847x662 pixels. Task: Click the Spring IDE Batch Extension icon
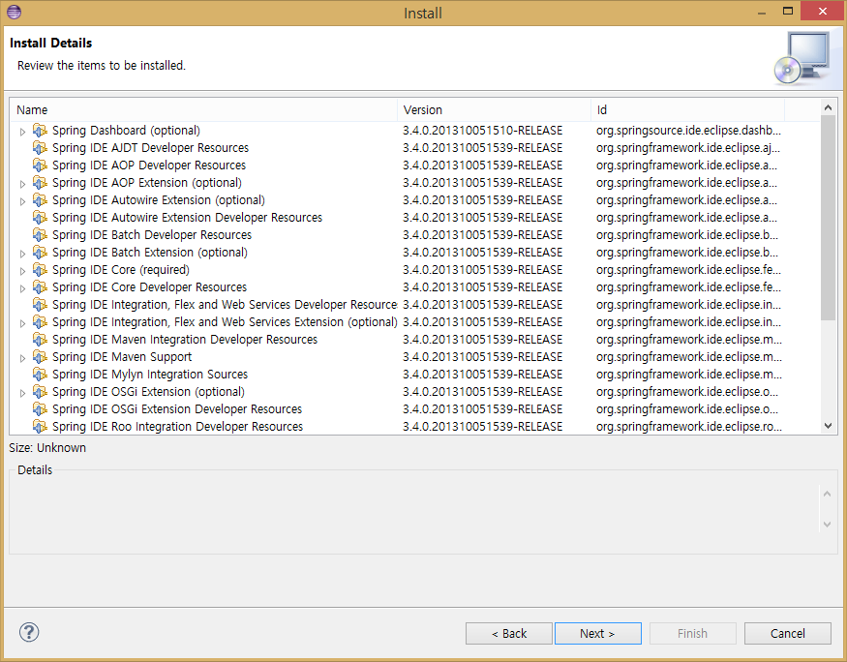click(40, 253)
